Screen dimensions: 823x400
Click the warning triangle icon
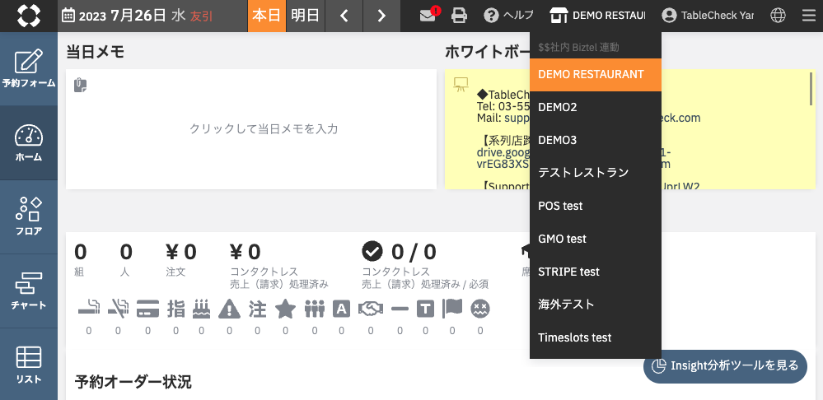(x=229, y=309)
